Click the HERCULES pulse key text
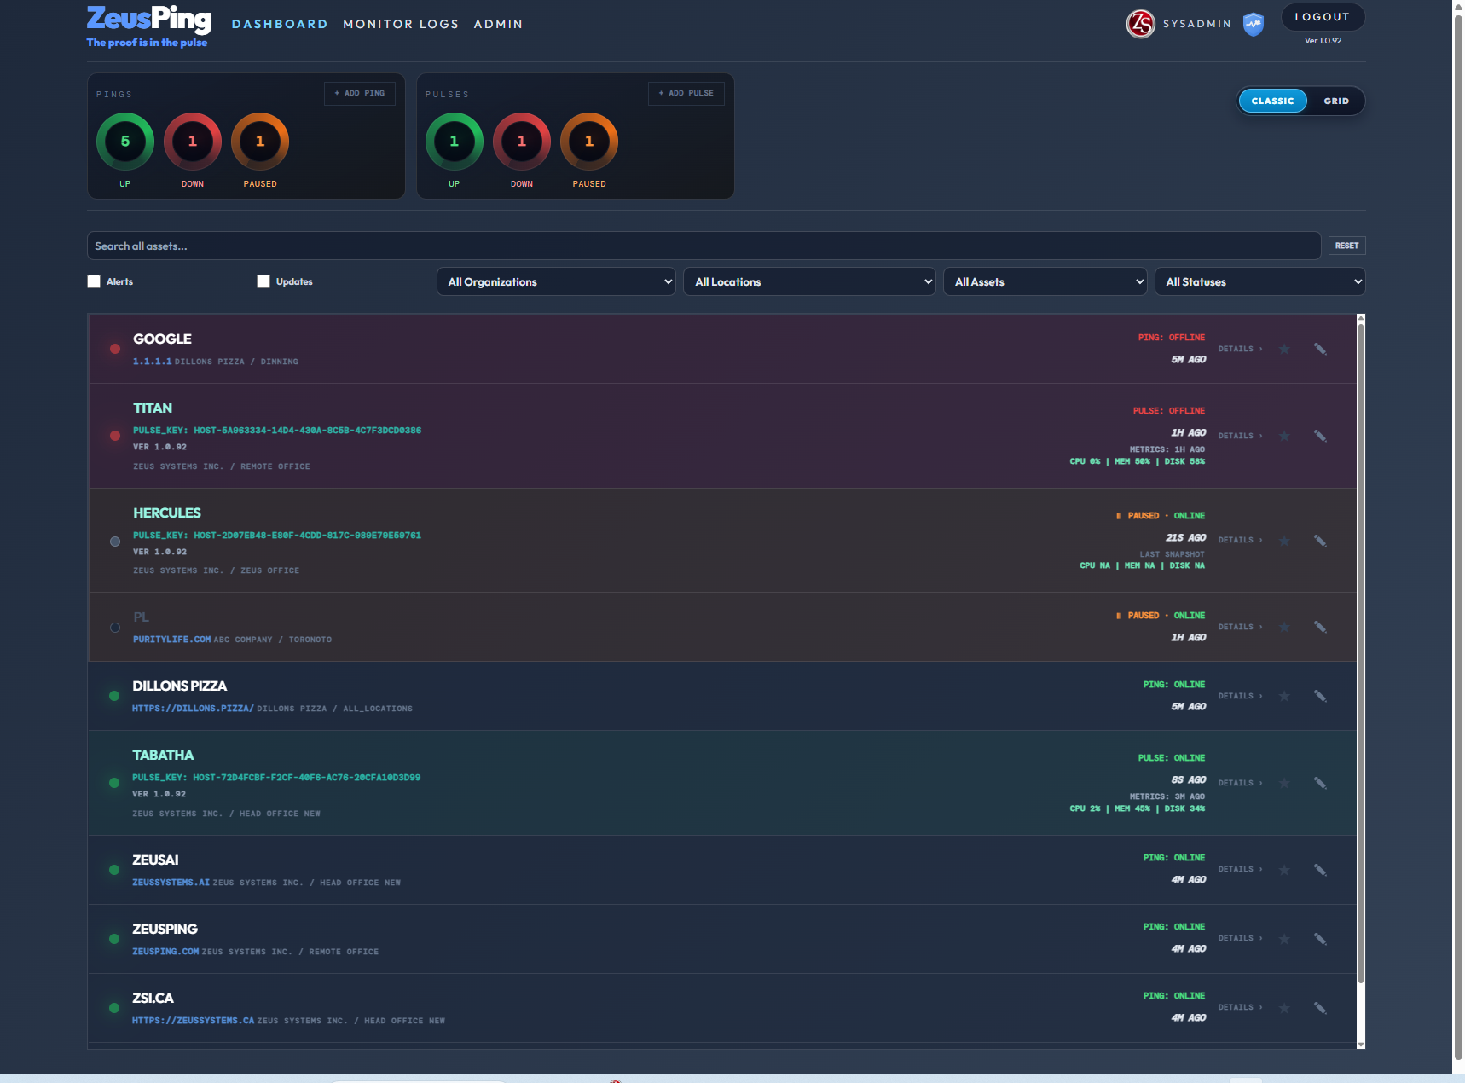This screenshot has width=1465, height=1083. [277, 536]
